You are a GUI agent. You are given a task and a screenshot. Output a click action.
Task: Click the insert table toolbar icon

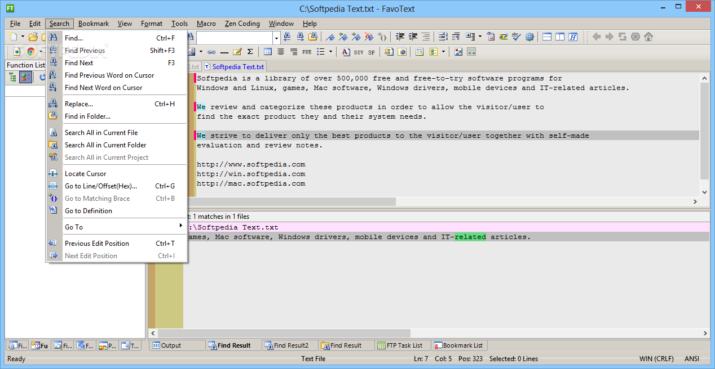click(268, 52)
